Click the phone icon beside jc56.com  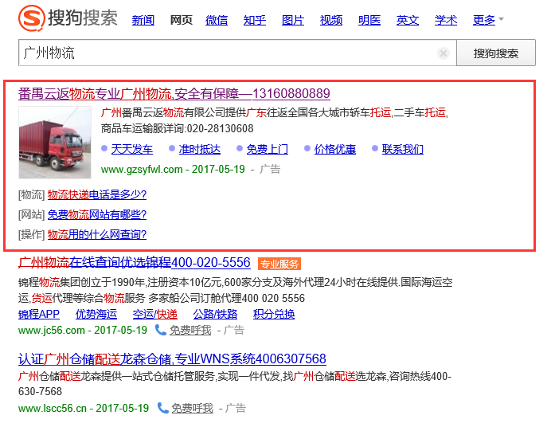coord(162,329)
